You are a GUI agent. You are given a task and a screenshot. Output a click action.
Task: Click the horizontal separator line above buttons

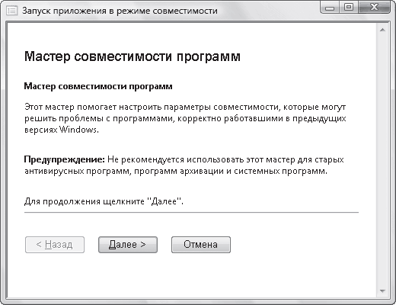click(191, 212)
